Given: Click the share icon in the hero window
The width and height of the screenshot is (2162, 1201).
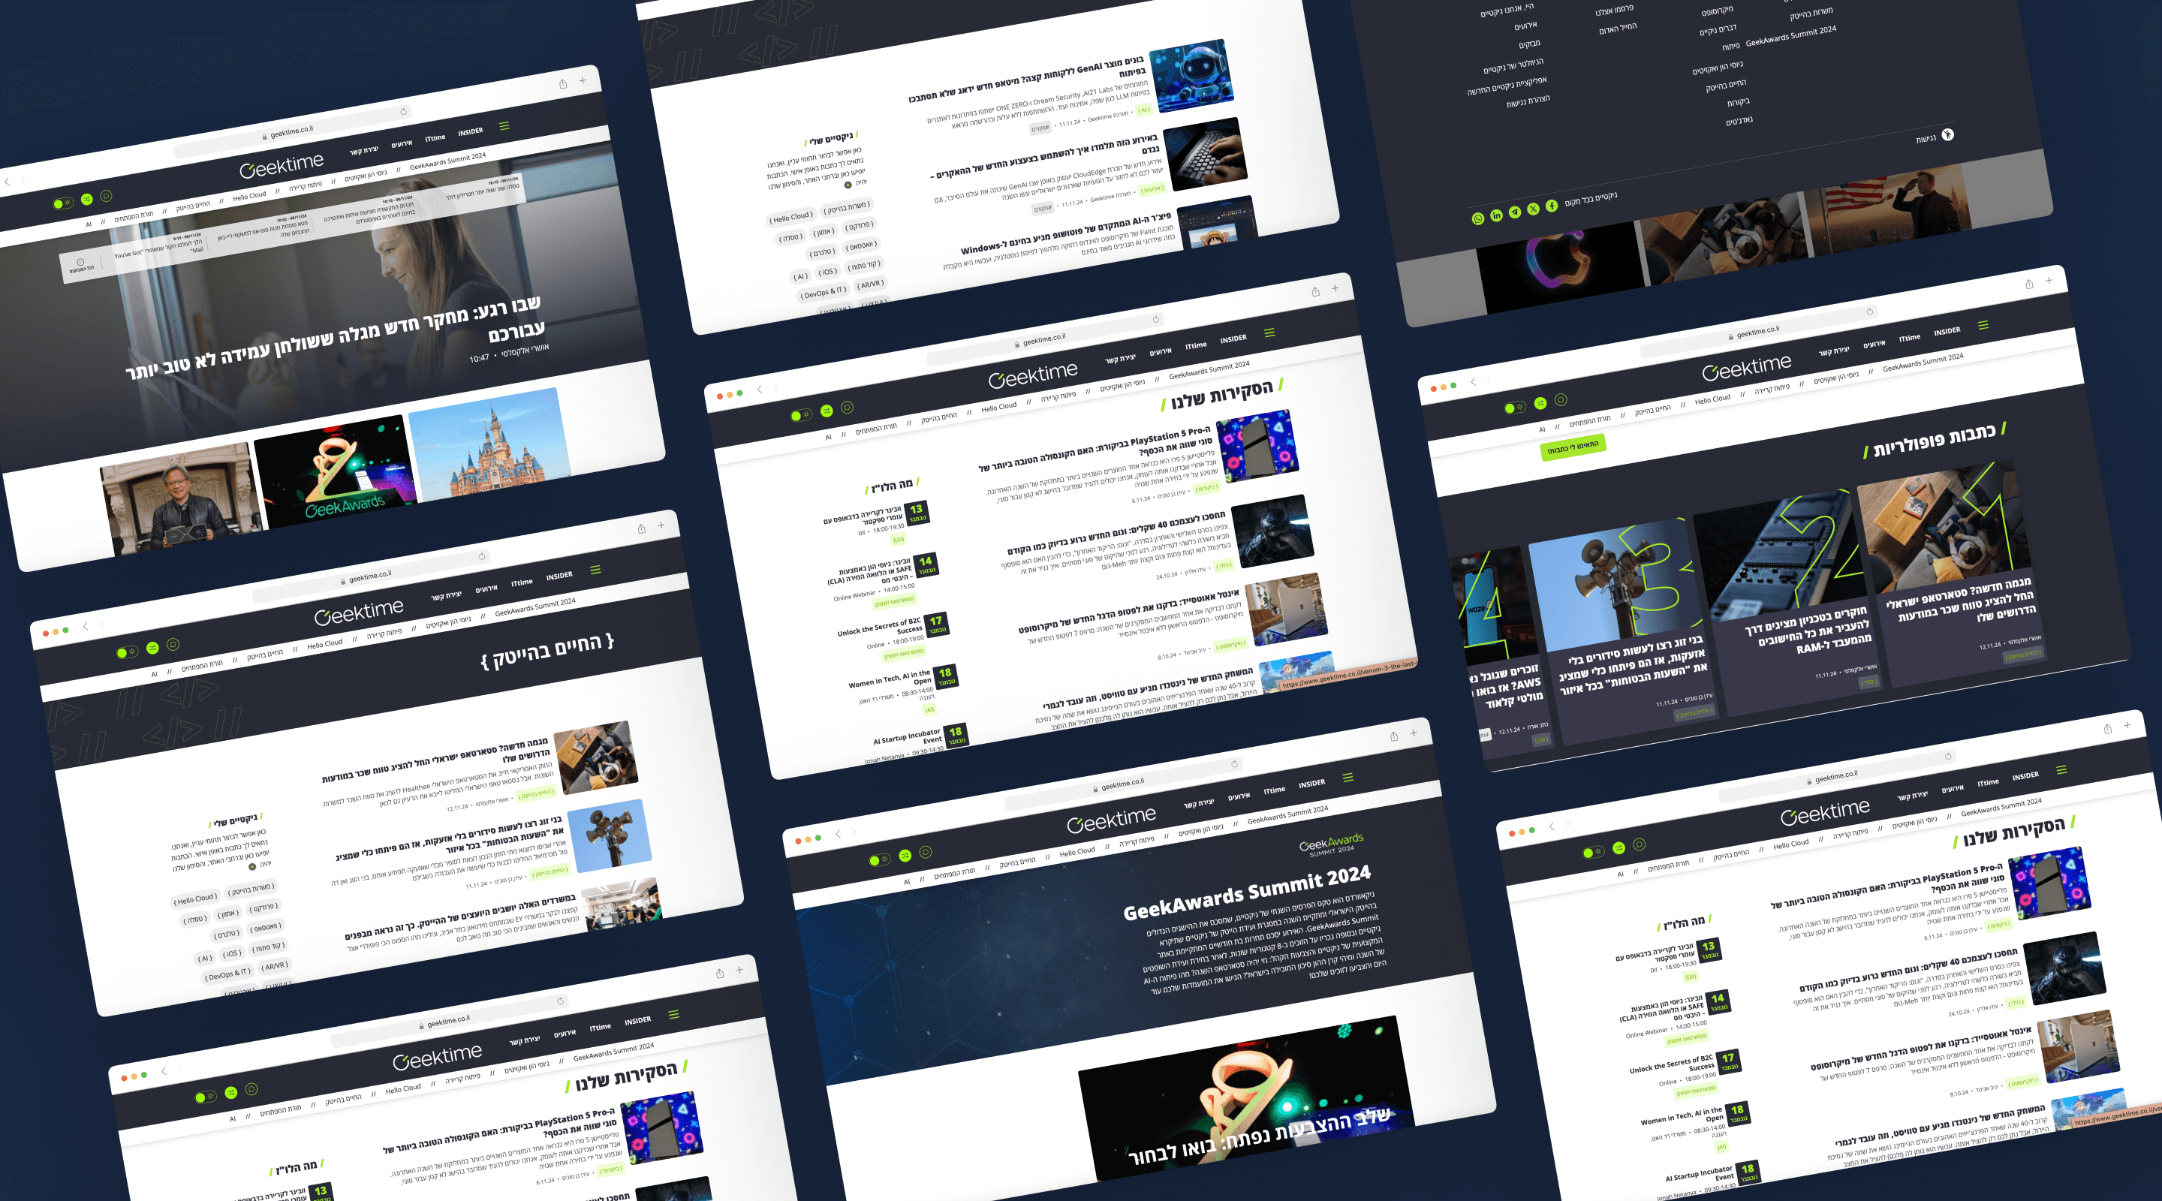Looking at the screenshot, I should pos(563,84).
